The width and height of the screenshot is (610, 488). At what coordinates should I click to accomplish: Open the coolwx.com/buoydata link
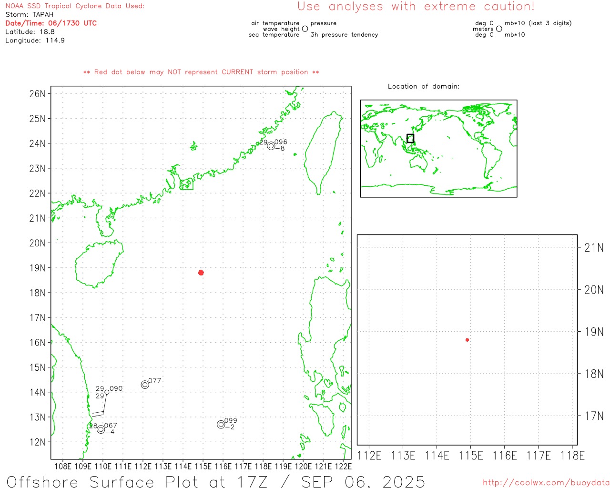pos(546,483)
